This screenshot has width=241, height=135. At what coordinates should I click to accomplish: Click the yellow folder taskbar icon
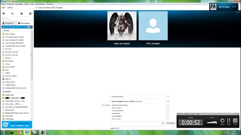pyautogui.click(x=35, y=132)
